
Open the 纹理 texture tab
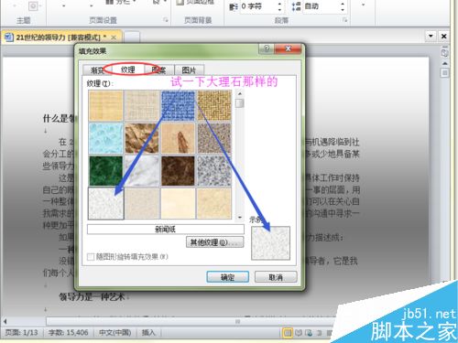128,70
